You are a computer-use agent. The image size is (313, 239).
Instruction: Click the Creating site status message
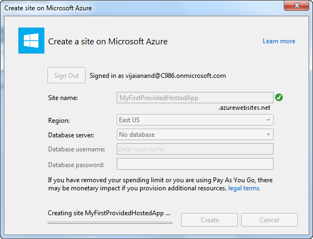(109, 213)
